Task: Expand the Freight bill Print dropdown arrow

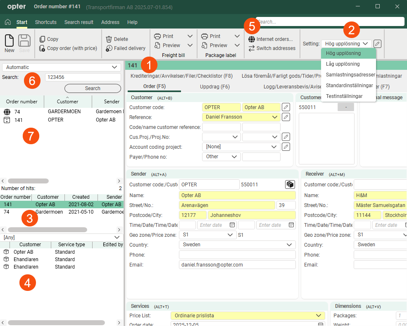Action: point(190,36)
